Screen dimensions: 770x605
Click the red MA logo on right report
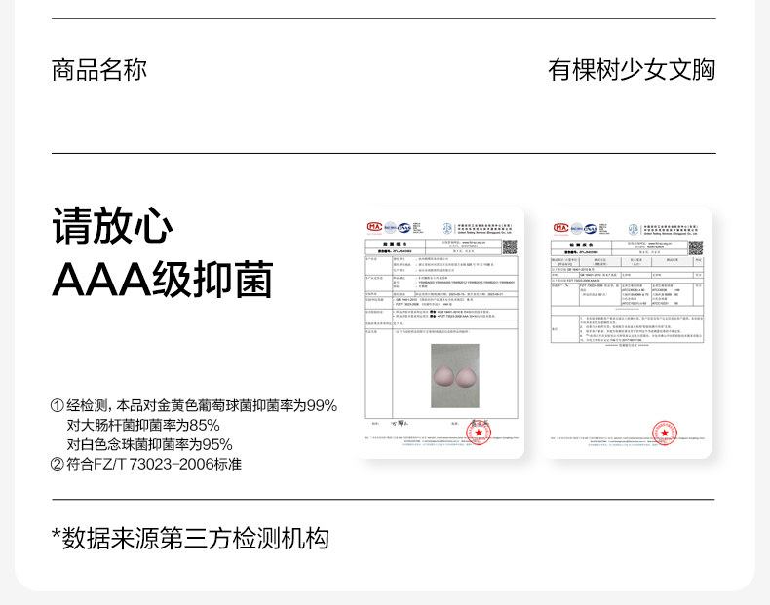(x=560, y=227)
